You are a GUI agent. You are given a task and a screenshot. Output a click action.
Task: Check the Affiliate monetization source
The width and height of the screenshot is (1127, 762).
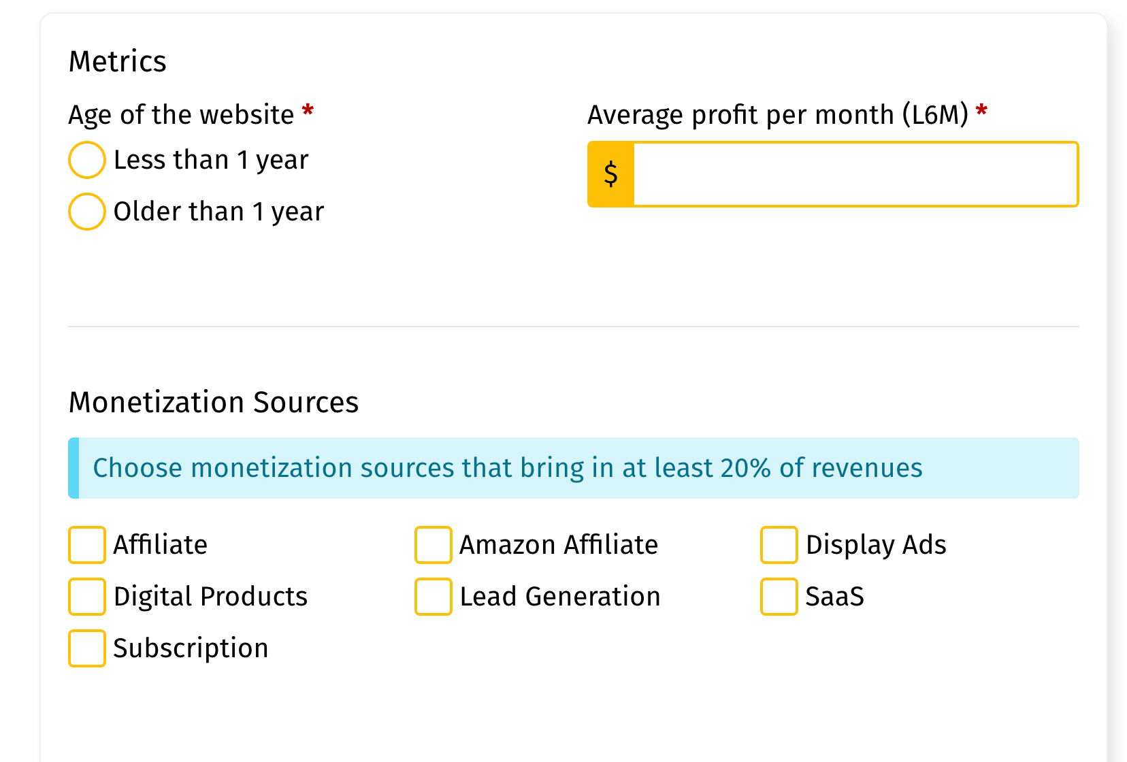click(x=86, y=544)
